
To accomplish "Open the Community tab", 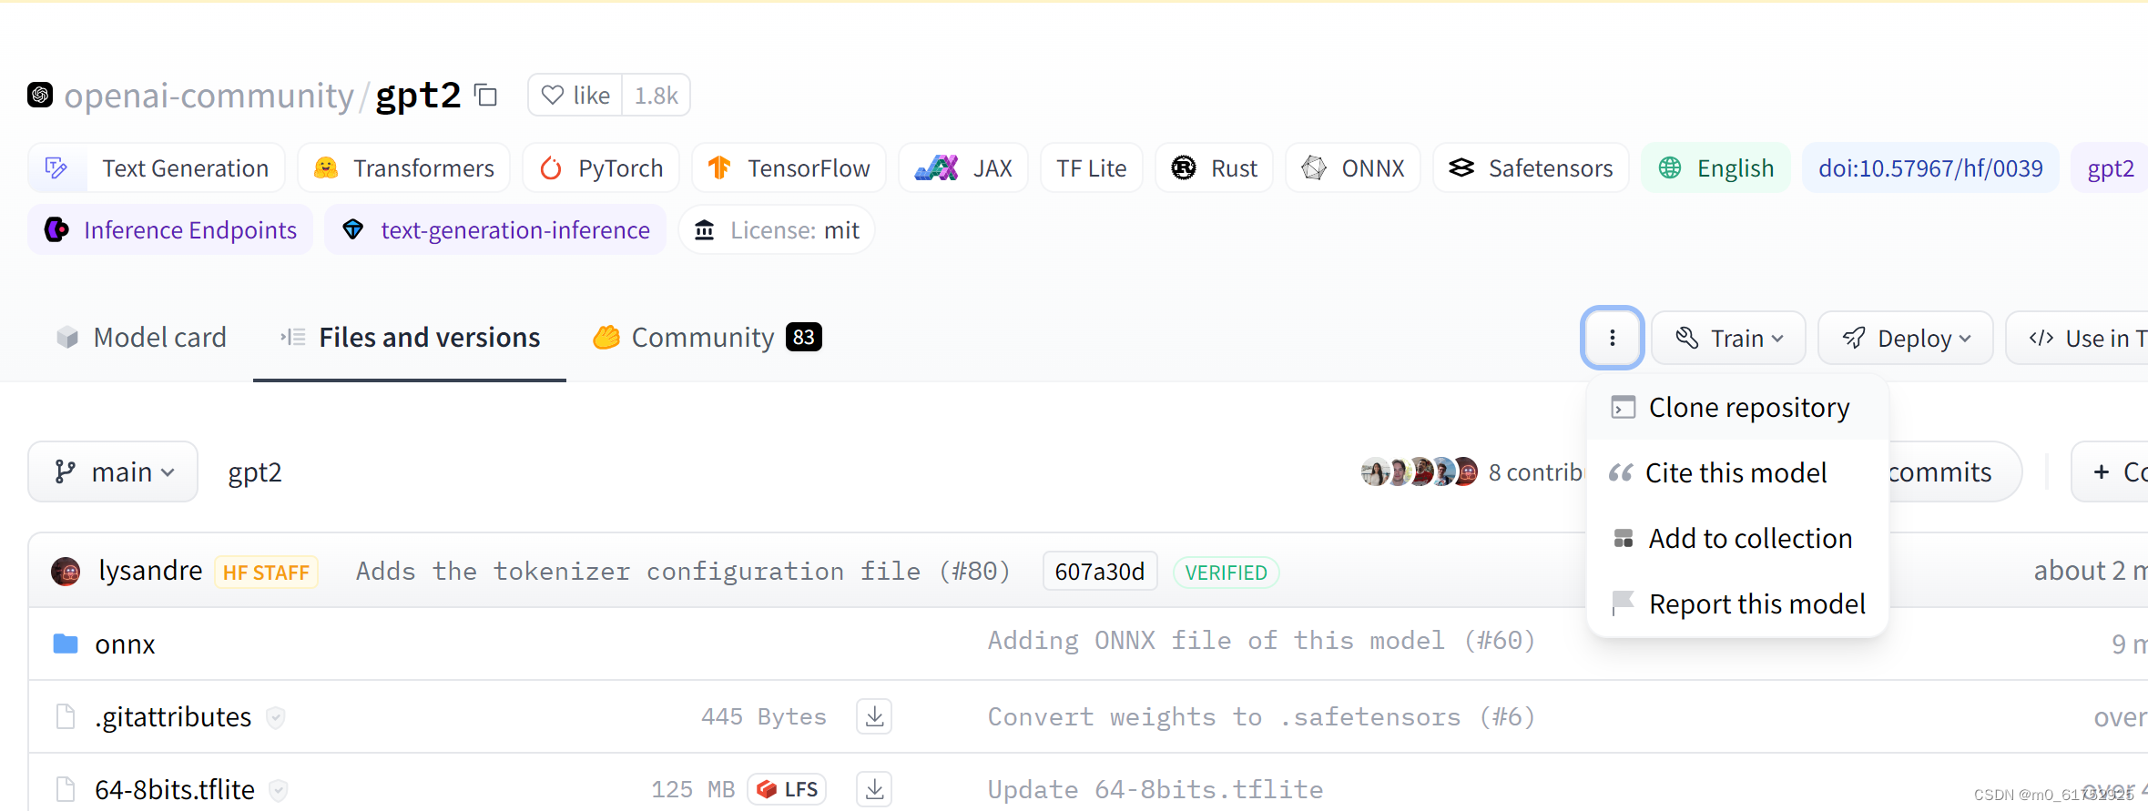I will (708, 338).
